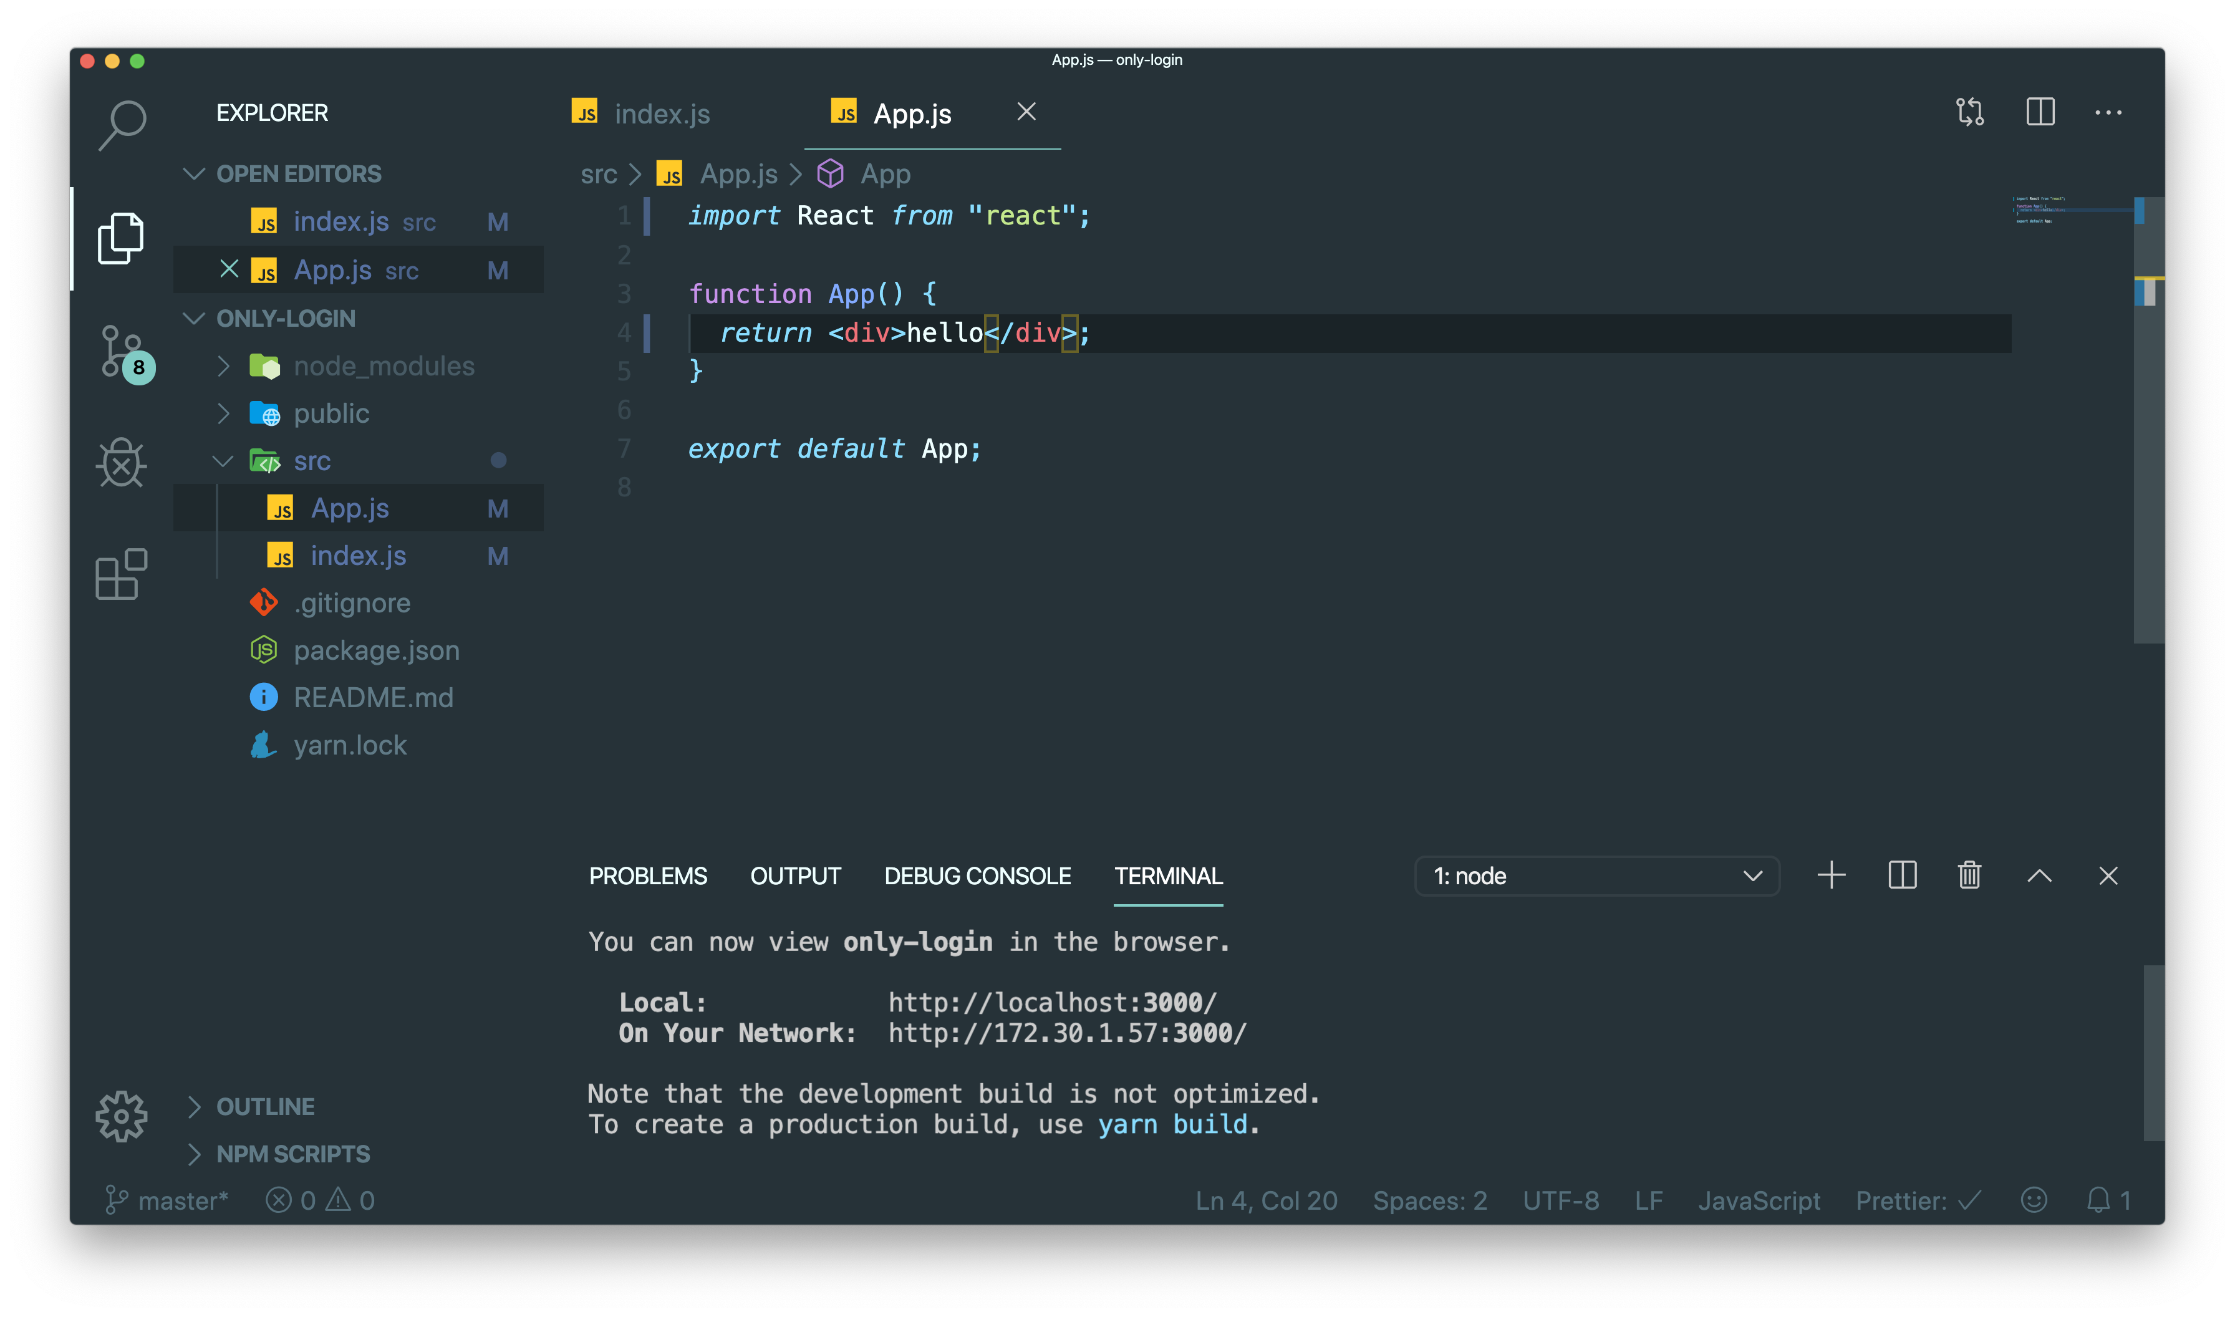Toggle the Prettier status bar item
This screenshot has width=2235, height=1317.
1918,1200
